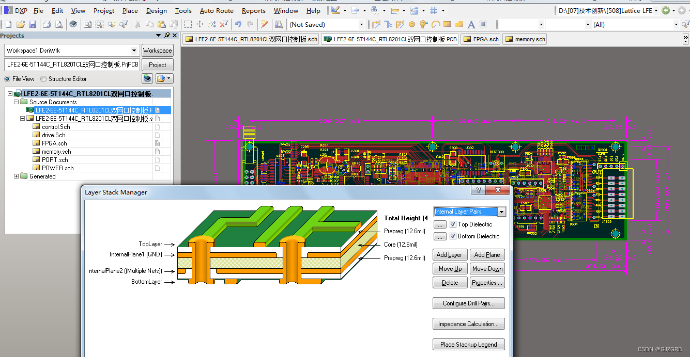
Task: Select the Place Pad tool
Action: pyautogui.click(x=412, y=24)
